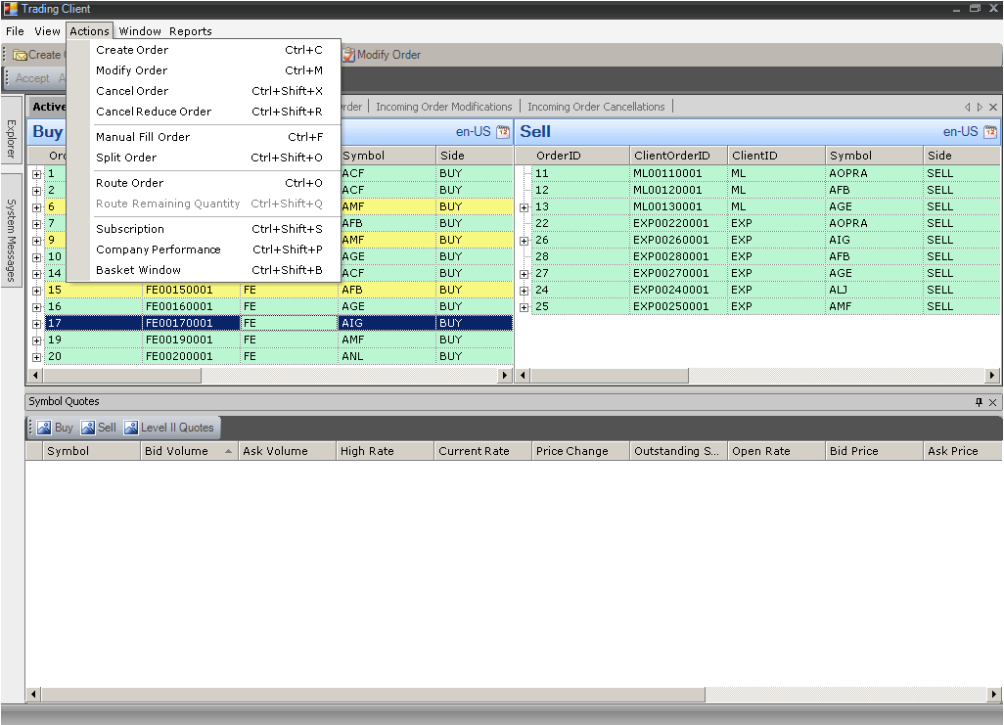
Task: Choose Split Order from Actions menu
Action: [x=126, y=158]
